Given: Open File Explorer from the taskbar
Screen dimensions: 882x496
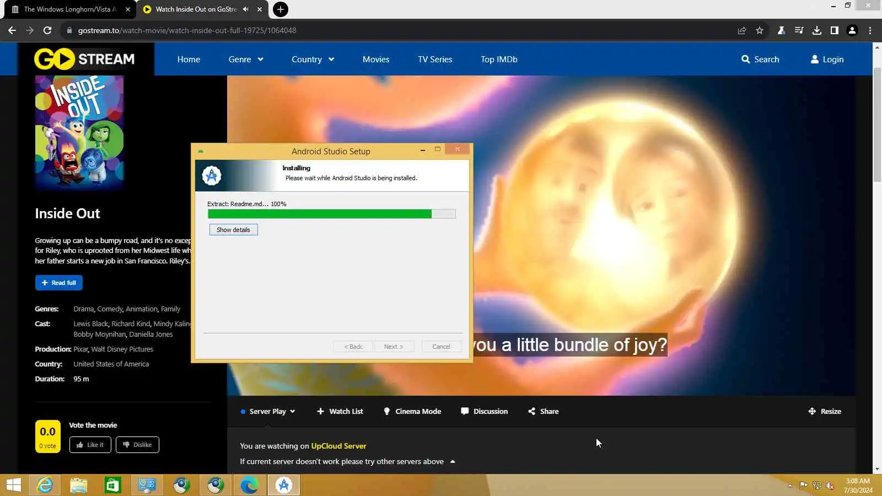Looking at the screenshot, I should point(79,485).
